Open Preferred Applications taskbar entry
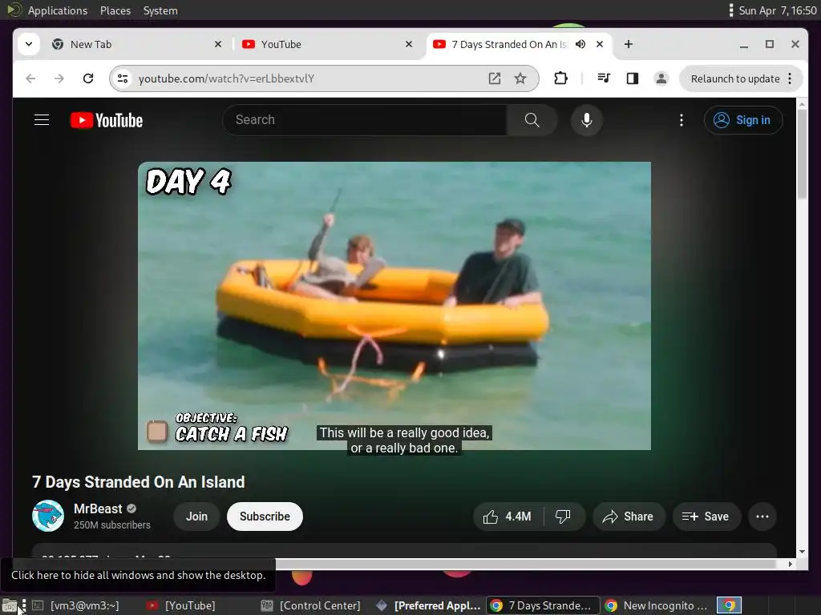Viewport: 821px width, 615px height. tap(428, 605)
